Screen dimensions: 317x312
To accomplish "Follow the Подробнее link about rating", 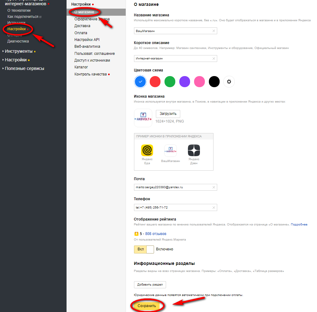I will (x=299, y=225).
